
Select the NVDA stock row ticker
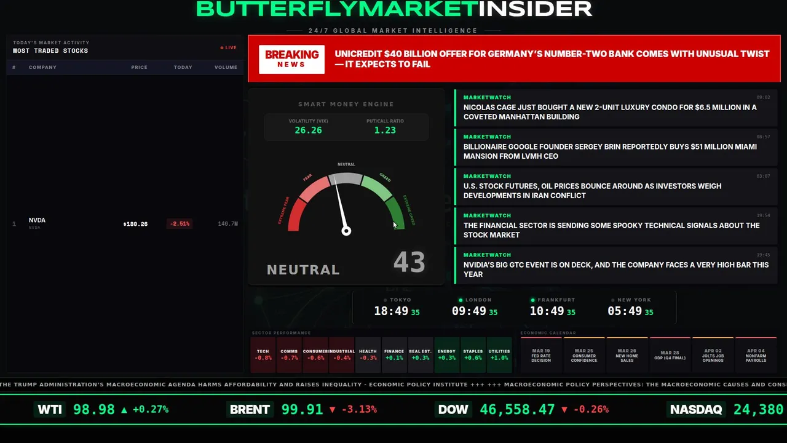[x=37, y=220]
